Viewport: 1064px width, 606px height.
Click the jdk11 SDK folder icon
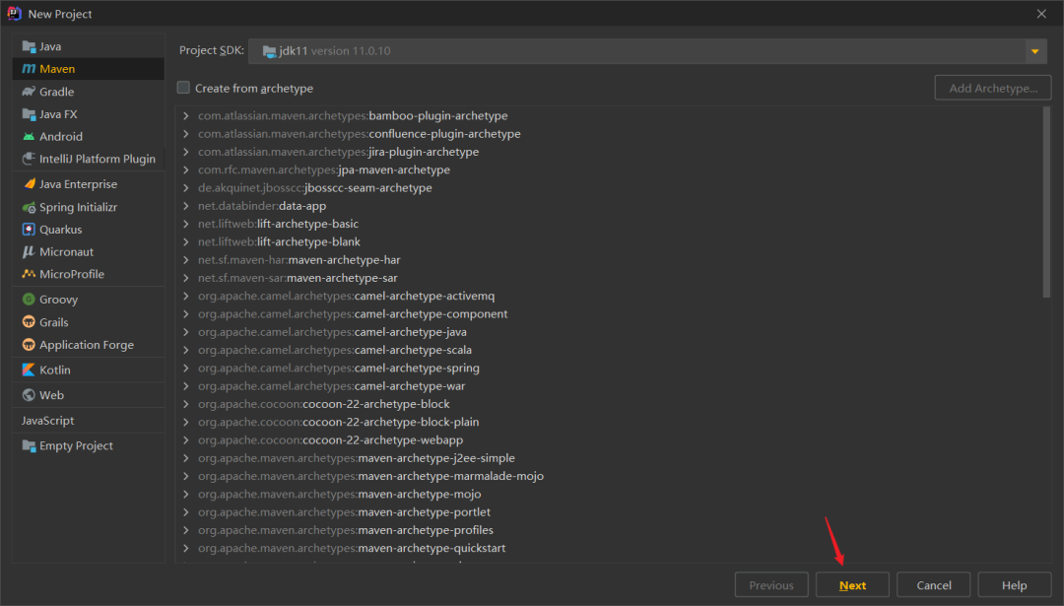coord(269,51)
